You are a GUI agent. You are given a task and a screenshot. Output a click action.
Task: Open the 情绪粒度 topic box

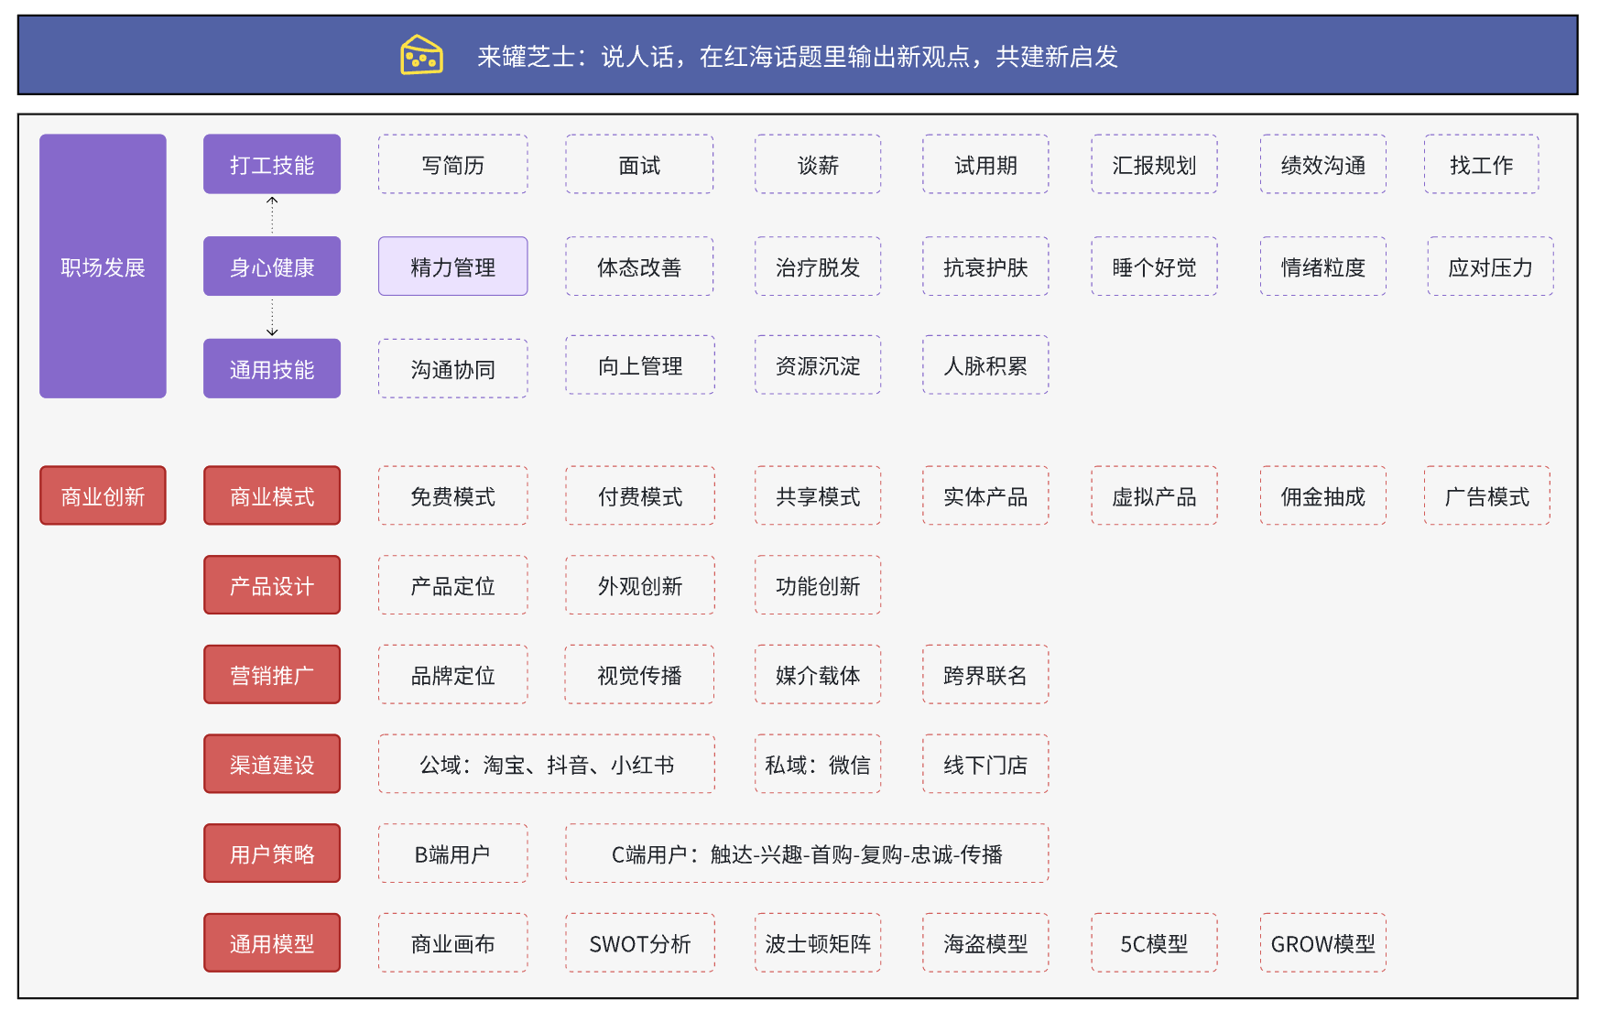tap(1322, 266)
